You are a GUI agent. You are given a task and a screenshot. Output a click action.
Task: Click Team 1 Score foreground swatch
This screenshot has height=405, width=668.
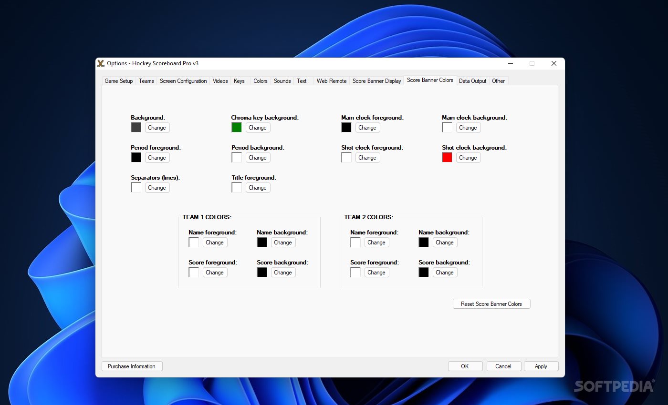click(194, 272)
